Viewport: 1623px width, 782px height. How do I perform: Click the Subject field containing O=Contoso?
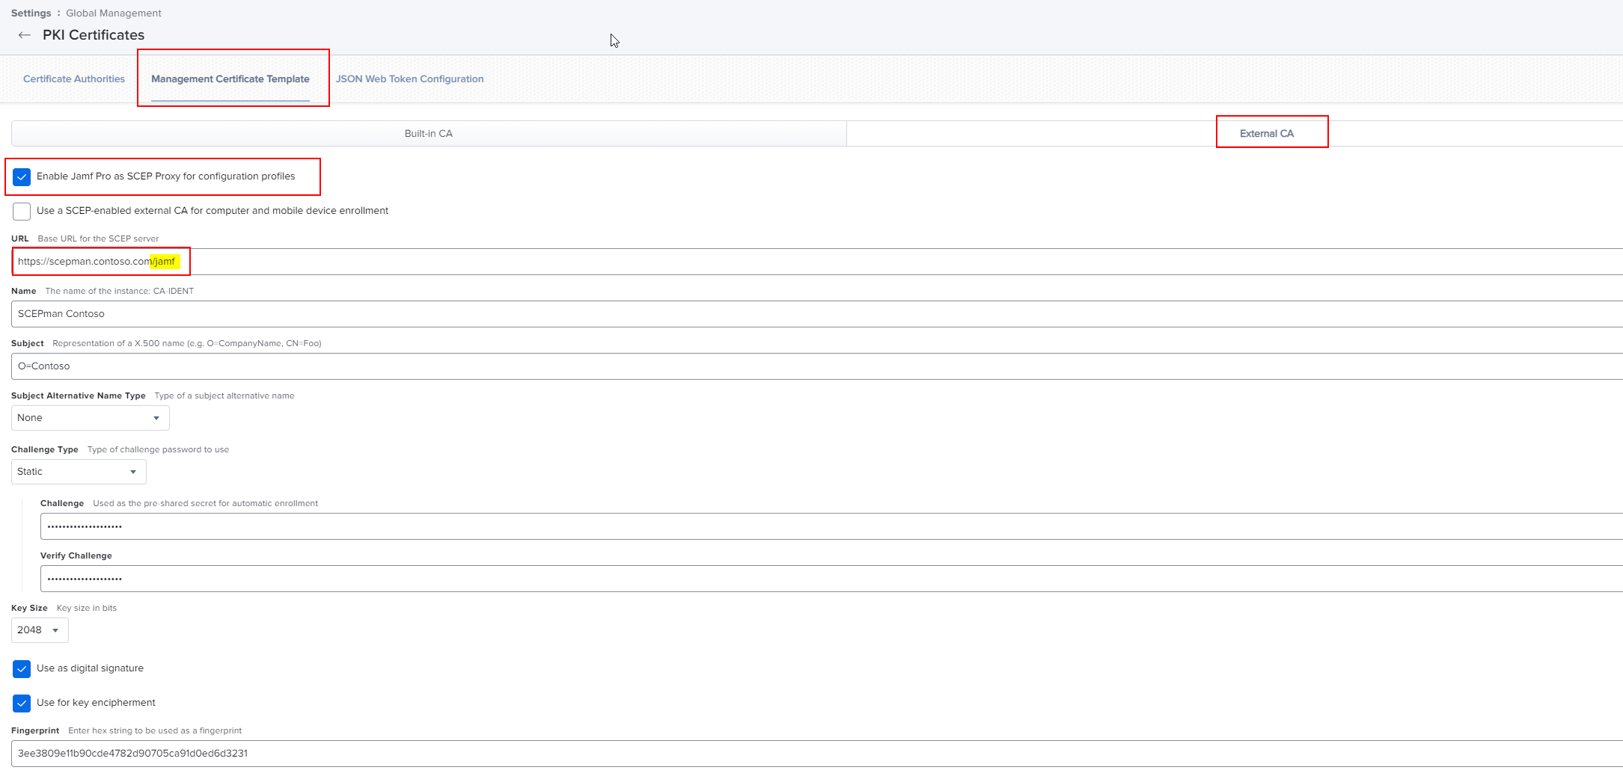[x=817, y=366]
